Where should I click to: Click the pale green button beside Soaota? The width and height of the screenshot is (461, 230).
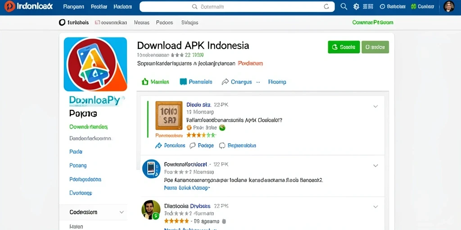click(x=375, y=47)
